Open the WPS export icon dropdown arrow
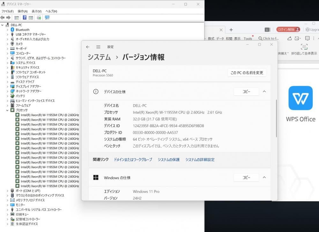 [x=300, y=38]
